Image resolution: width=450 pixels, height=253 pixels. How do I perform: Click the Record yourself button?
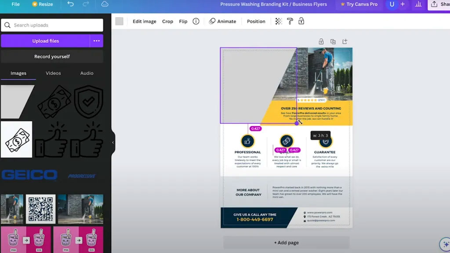[x=52, y=57]
